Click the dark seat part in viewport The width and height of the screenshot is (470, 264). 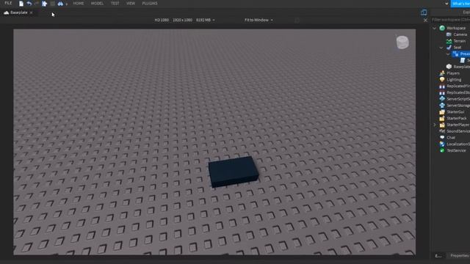pyautogui.click(x=234, y=172)
